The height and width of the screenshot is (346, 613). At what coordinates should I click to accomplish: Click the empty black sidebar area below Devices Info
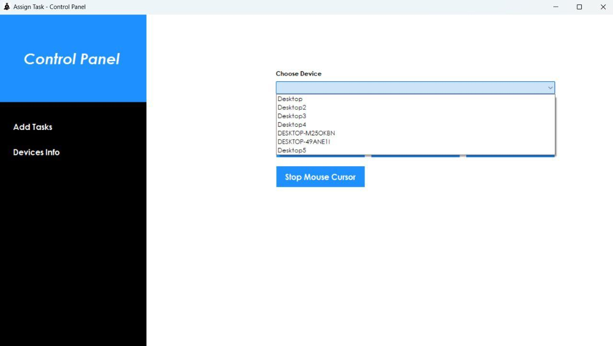[73, 249]
